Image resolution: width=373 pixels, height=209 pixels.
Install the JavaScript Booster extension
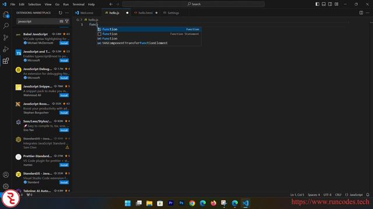click(64, 113)
